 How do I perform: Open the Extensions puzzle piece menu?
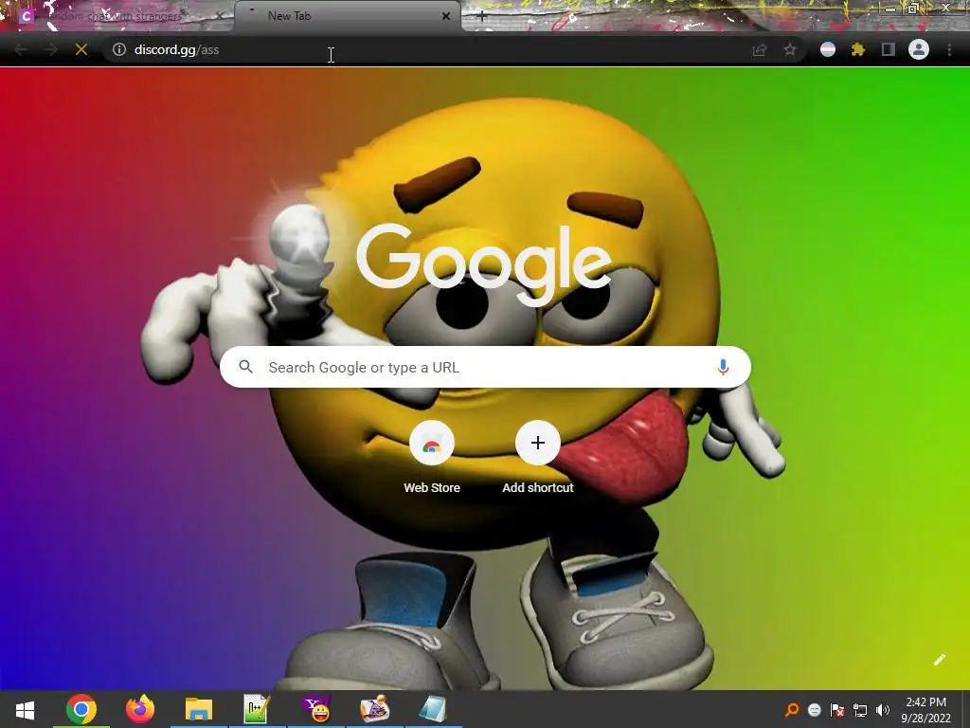pos(858,49)
